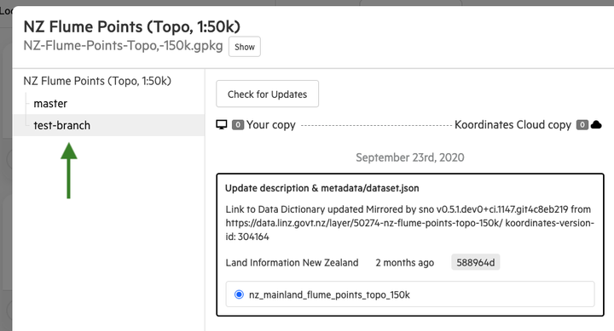The height and width of the screenshot is (331, 614).
Task: Click the computer monitor icon beside Your copy
Action: (x=222, y=125)
